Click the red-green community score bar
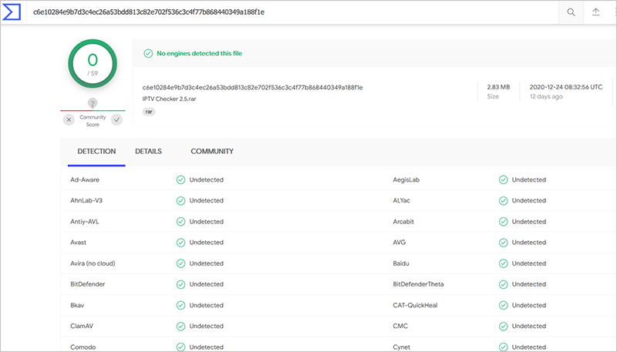Viewport: 617px width, 352px height. tap(93, 111)
